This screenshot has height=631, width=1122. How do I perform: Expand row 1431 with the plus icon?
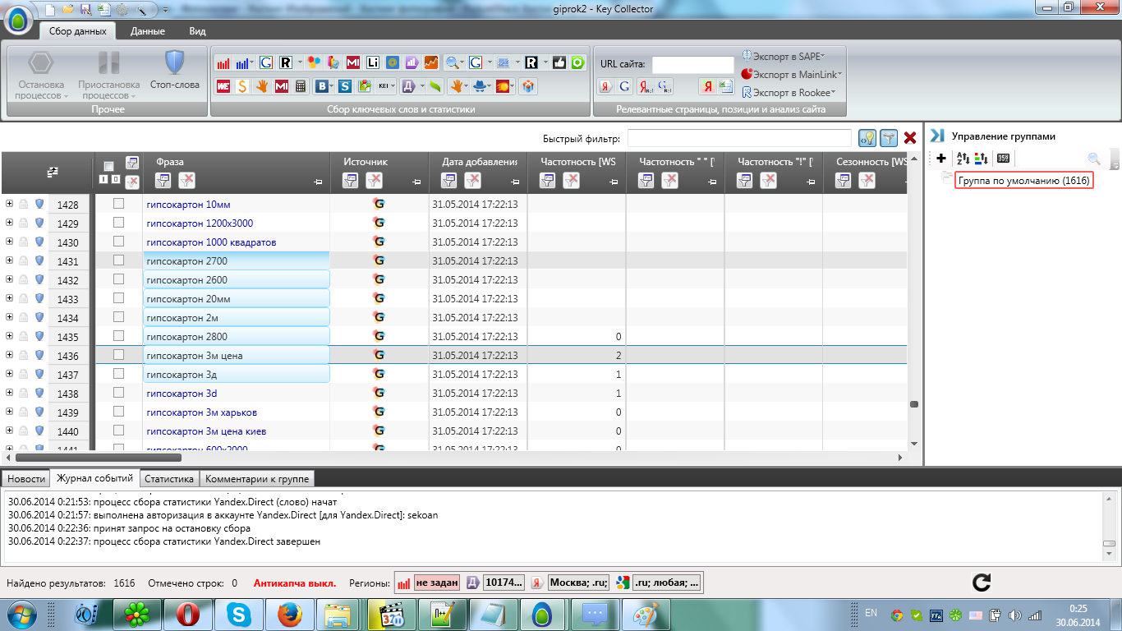point(9,260)
